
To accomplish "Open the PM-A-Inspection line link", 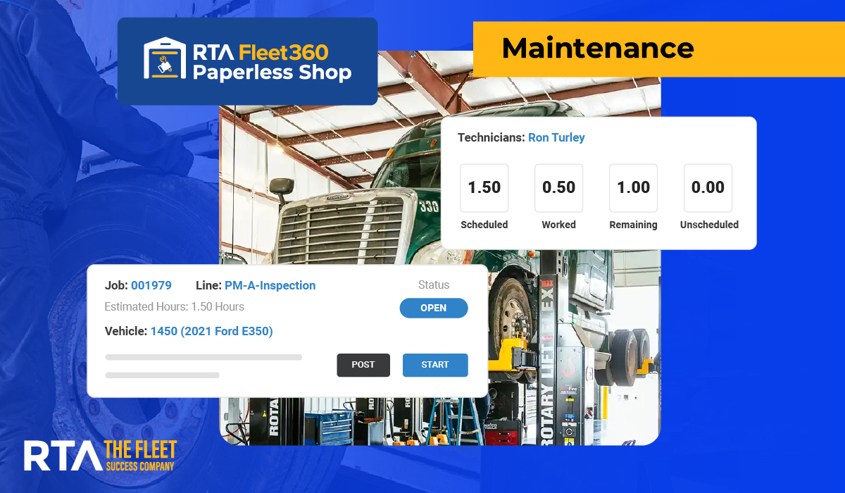I will (270, 285).
